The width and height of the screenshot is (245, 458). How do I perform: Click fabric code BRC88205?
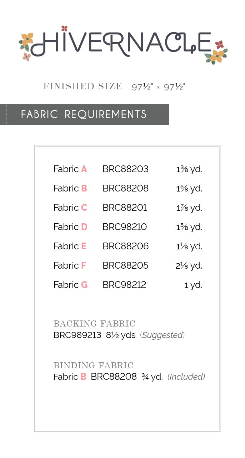[x=125, y=265]
